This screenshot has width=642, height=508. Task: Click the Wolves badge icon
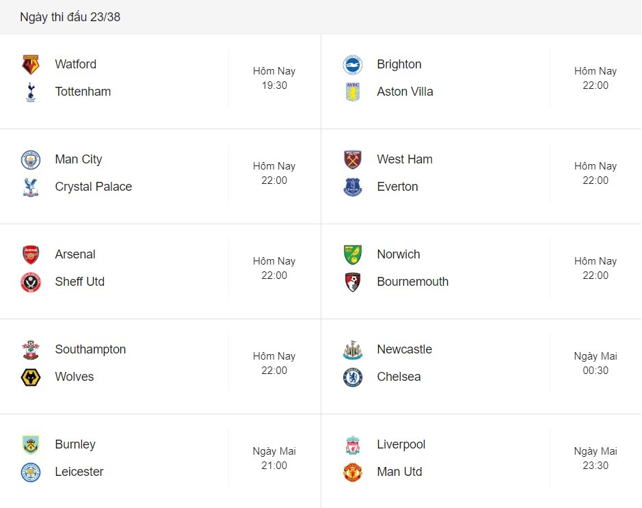coord(31,377)
